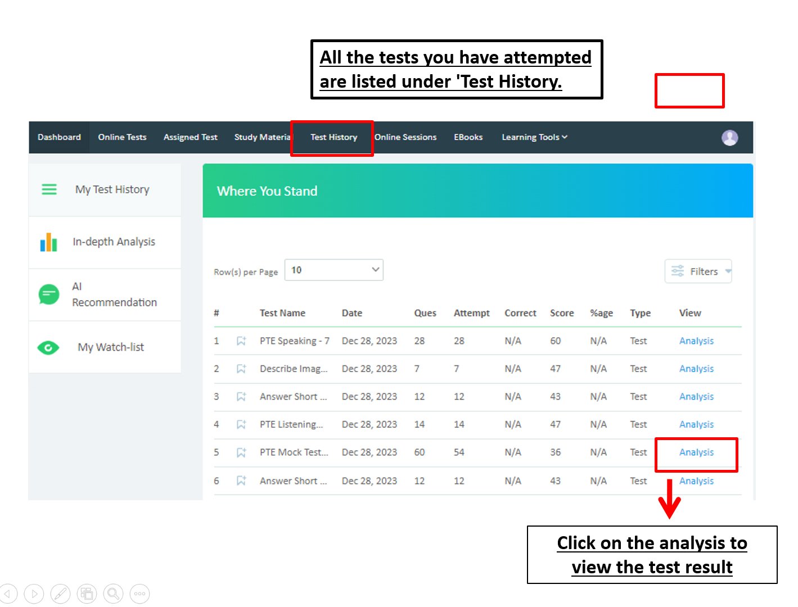Click the Filters button label

click(x=704, y=271)
